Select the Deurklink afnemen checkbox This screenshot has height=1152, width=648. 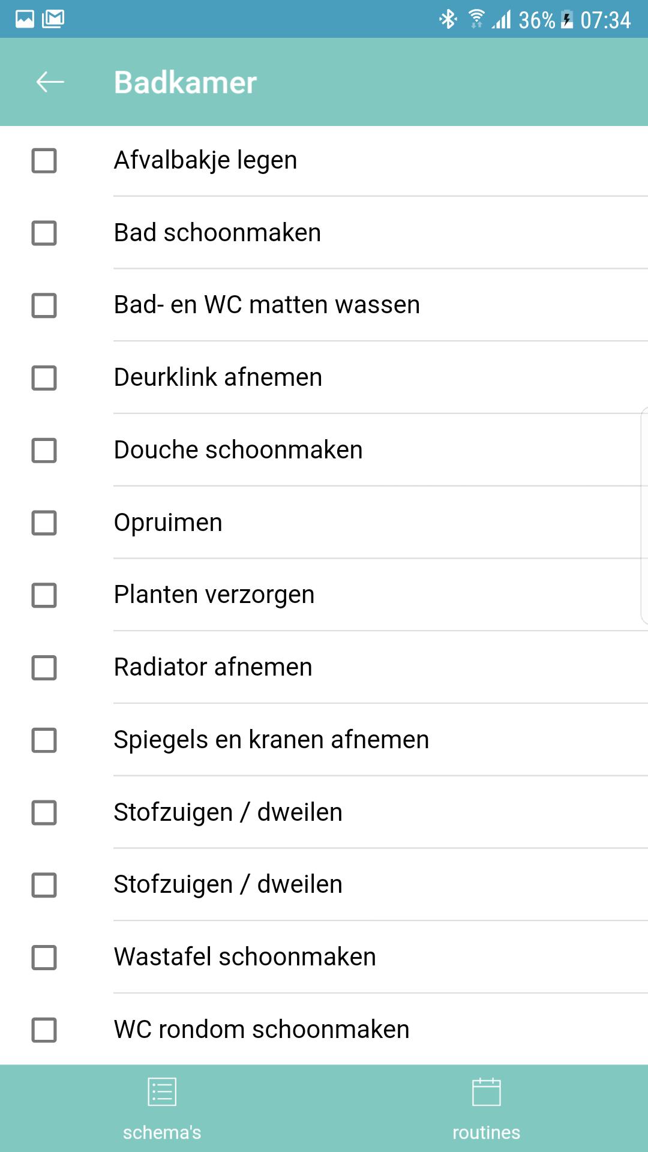click(x=44, y=378)
